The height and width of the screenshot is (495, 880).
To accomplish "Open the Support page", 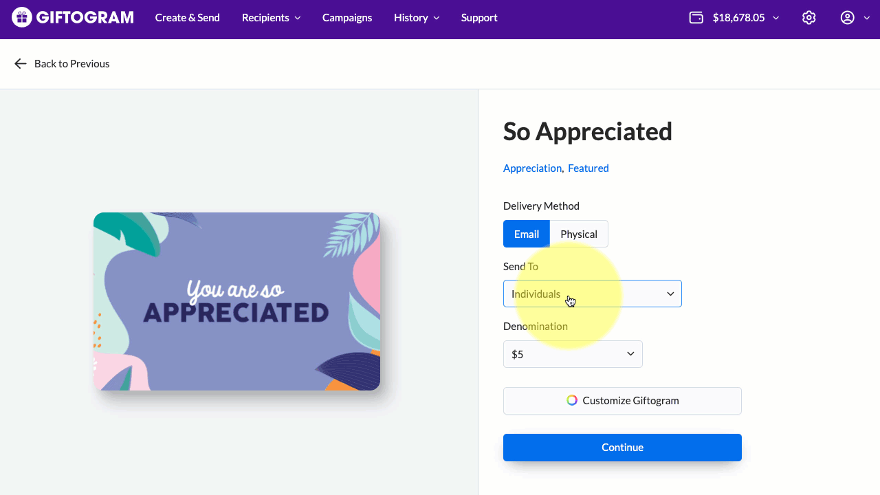I will [x=479, y=18].
